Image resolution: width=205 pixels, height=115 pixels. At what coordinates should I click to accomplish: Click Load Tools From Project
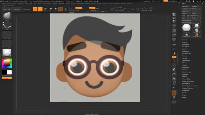[192, 9]
